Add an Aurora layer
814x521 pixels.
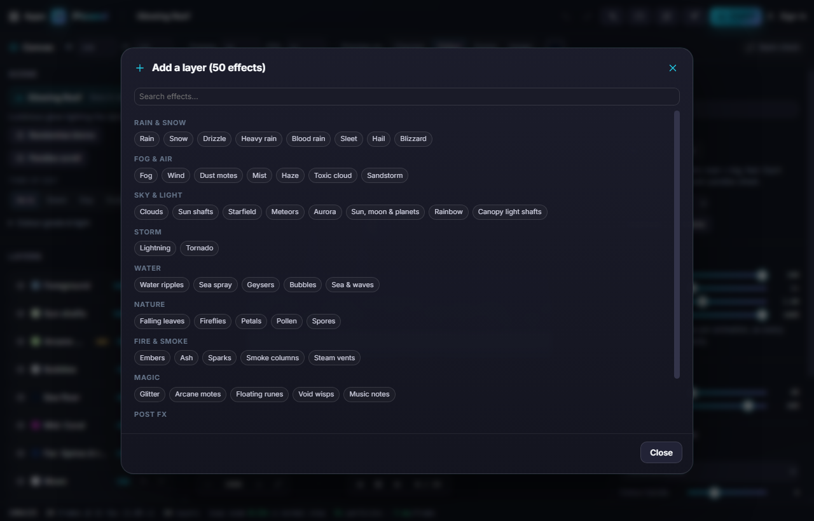pyautogui.click(x=325, y=212)
